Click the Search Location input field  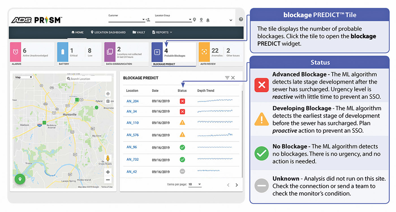90,79
